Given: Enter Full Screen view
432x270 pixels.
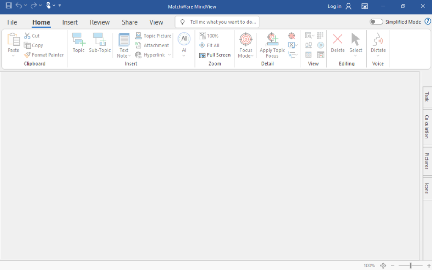Looking at the screenshot, I should pyautogui.click(x=215, y=55).
